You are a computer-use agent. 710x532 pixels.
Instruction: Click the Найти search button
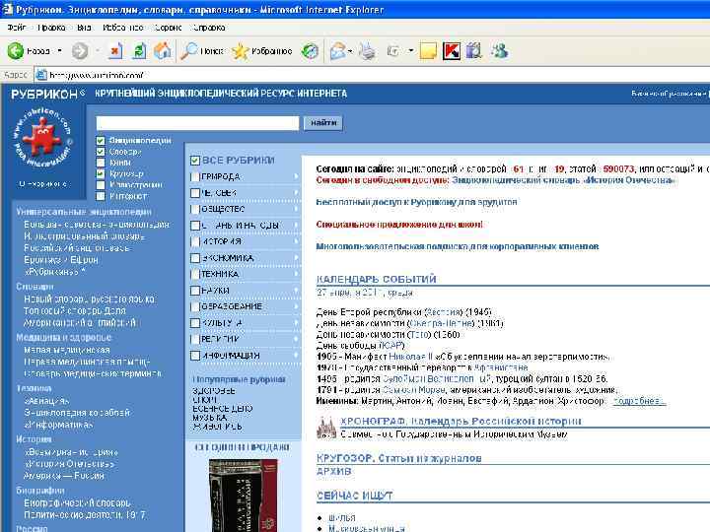pos(323,122)
